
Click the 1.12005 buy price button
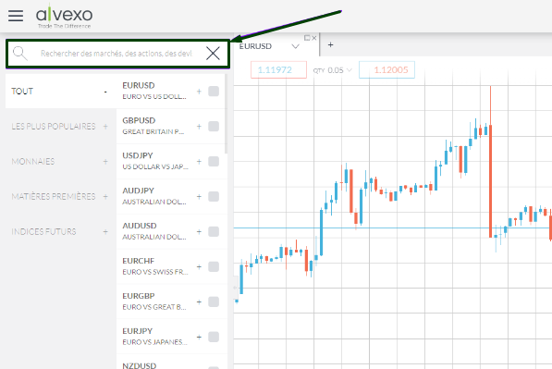(x=386, y=69)
